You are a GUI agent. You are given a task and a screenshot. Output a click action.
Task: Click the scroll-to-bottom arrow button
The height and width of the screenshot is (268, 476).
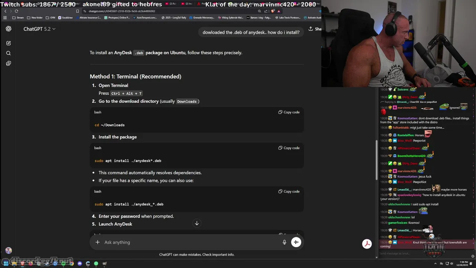pos(197,223)
